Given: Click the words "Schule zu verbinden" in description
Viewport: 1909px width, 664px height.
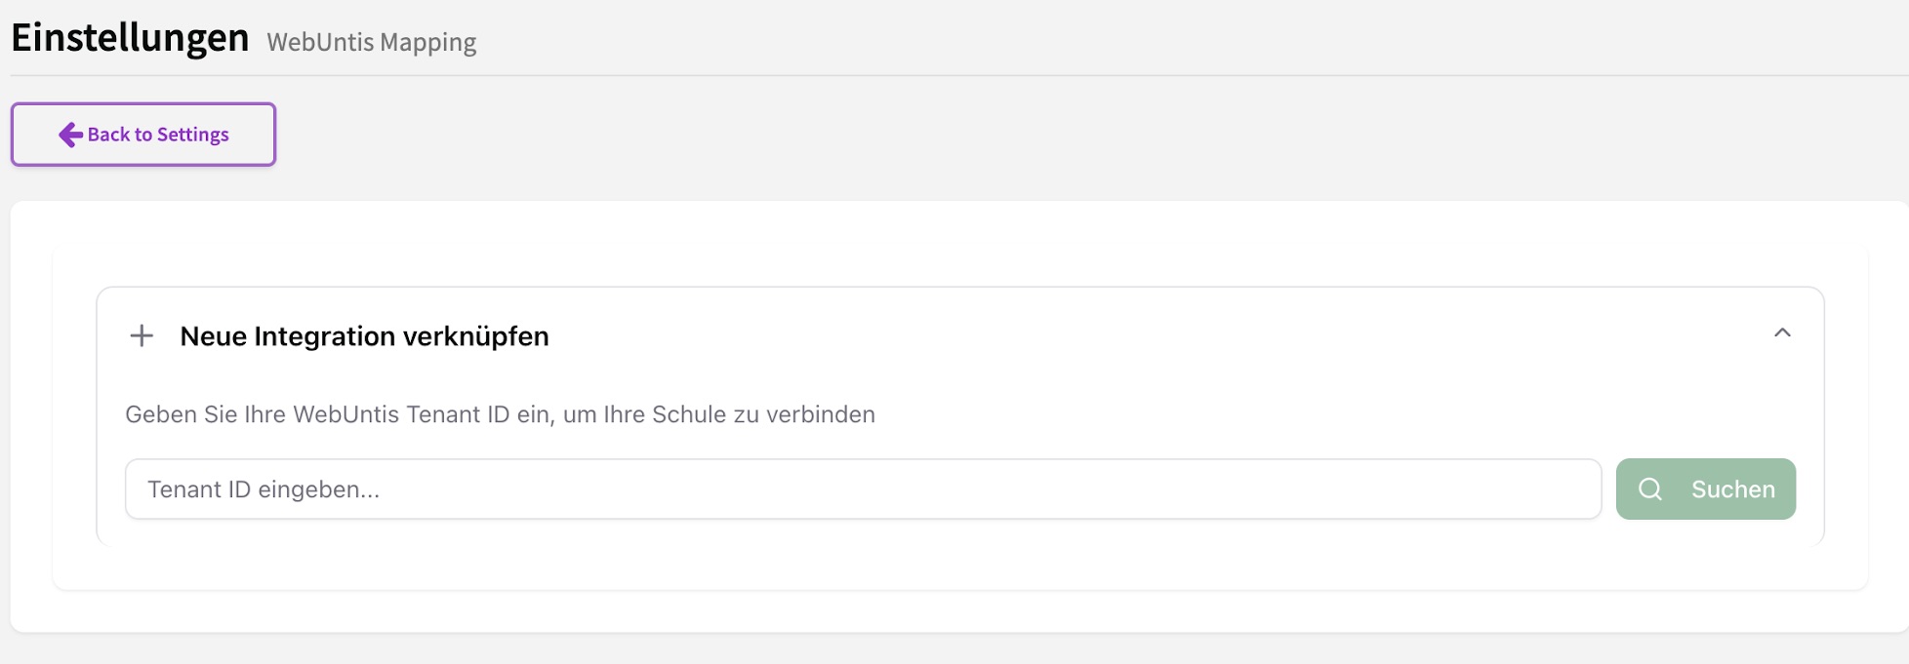Looking at the screenshot, I should coord(763,414).
